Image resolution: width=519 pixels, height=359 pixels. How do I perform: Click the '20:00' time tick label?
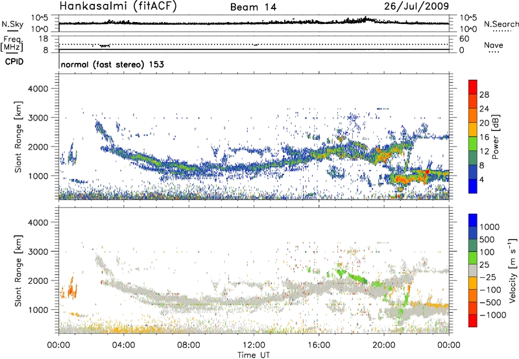click(384, 345)
